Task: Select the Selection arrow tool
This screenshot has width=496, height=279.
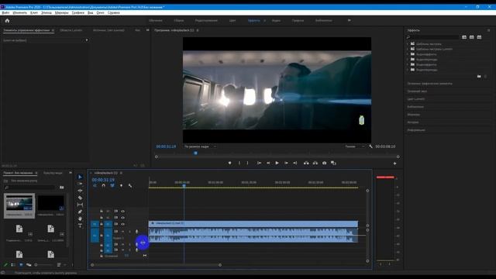Action: pyautogui.click(x=80, y=177)
